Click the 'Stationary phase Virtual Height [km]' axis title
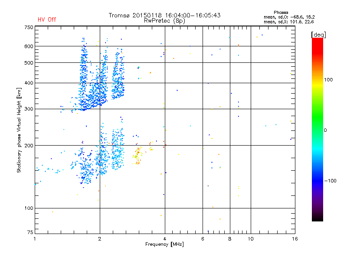347x260 pixels. (x=19, y=130)
